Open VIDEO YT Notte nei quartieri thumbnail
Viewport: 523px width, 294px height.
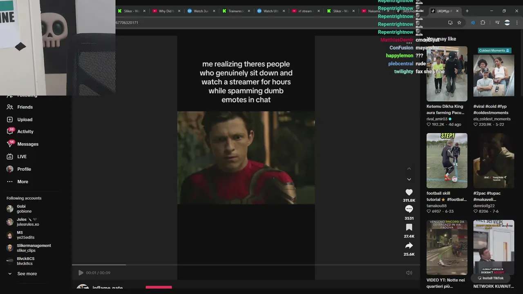pyautogui.click(x=447, y=247)
